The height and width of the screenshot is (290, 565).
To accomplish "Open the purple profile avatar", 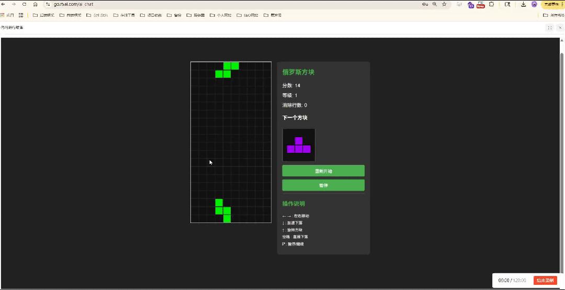I will (534, 4).
